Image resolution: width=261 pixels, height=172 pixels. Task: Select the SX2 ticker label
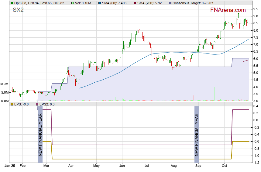pos(19,10)
